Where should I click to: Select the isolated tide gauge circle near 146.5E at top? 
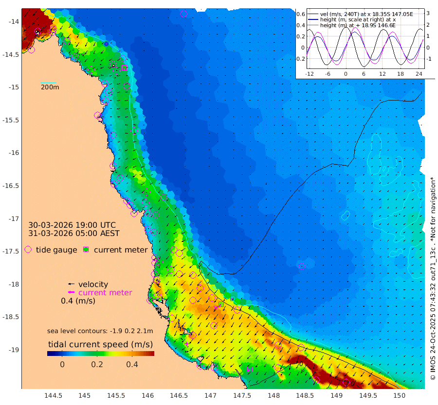click(x=183, y=14)
